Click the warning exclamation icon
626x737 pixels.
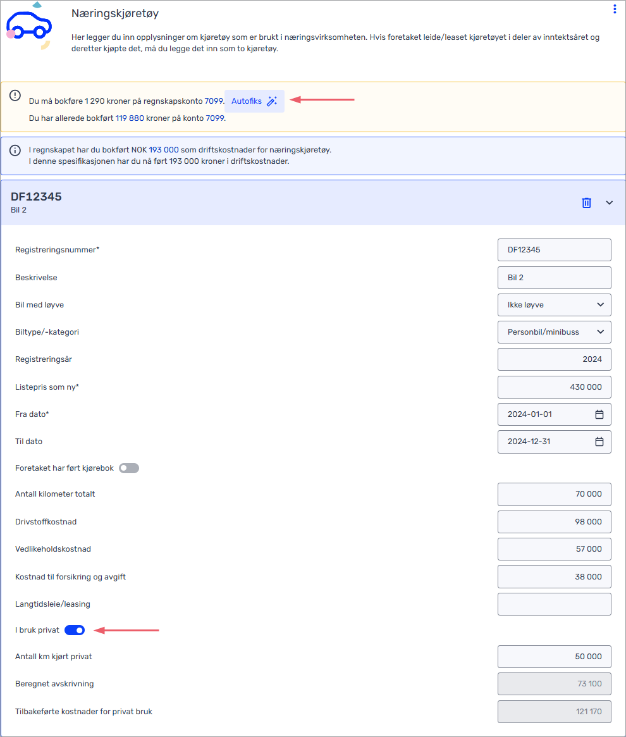[x=15, y=96]
